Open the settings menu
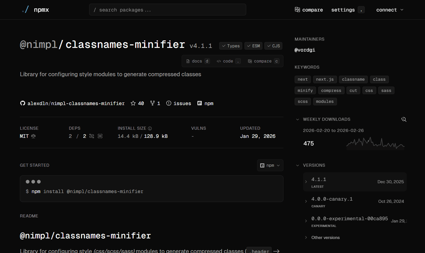Viewport: 425px width, 253px height. (343, 10)
